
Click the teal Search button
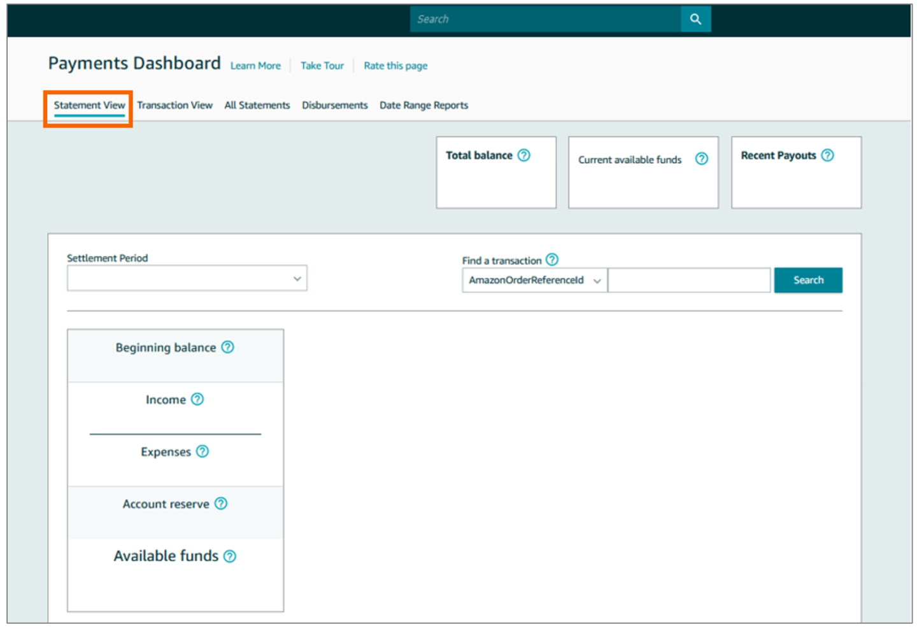[x=808, y=280]
